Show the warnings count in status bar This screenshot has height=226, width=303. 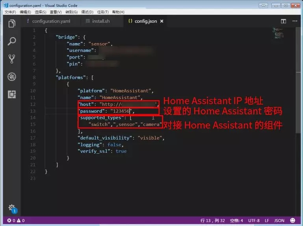[20, 220]
